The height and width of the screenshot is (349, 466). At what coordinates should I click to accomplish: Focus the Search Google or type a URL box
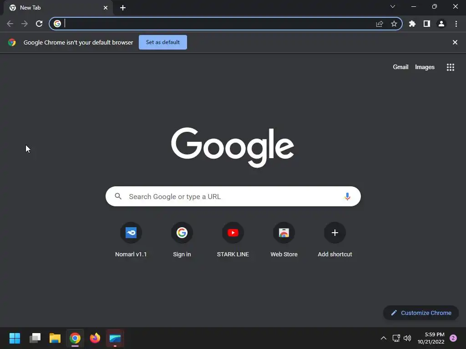[x=233, y=196]
